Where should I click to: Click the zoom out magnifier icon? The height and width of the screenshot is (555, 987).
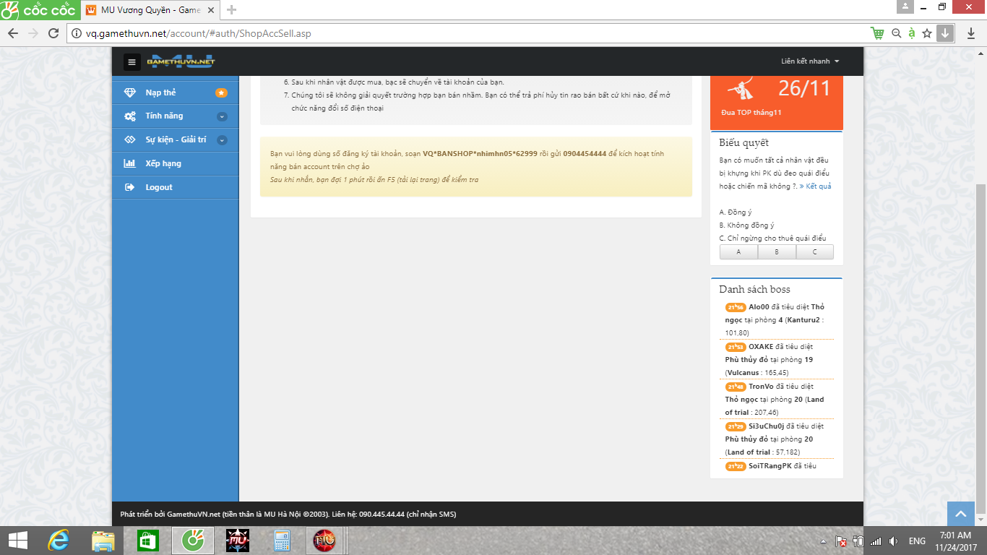click(897, 33)
